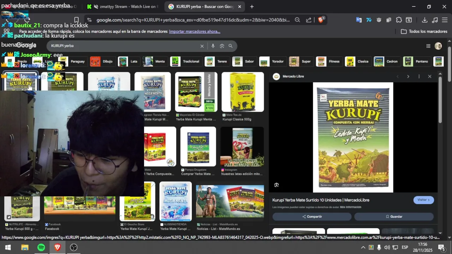
Task: Filter images by Pantano chip
Action: coord(417,61)
